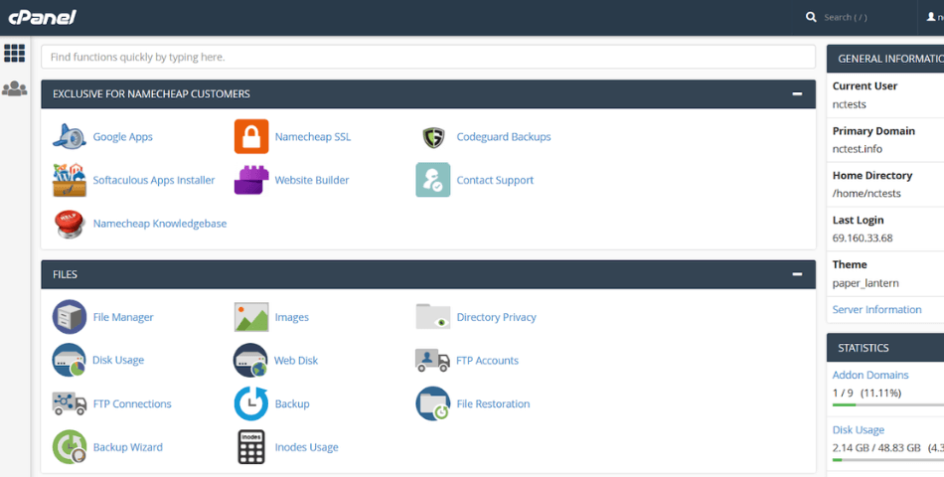
Task: Open the Backup Wizard icon
Action: (70, 447)
